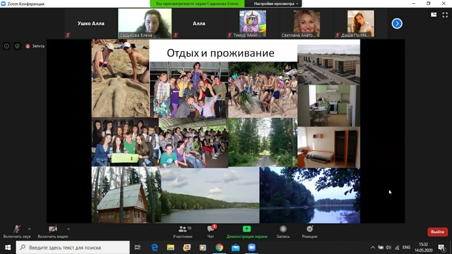This screenshot has height=254, width=452.
Task: Enable audio with Включить звук
Action: (16, 232)
